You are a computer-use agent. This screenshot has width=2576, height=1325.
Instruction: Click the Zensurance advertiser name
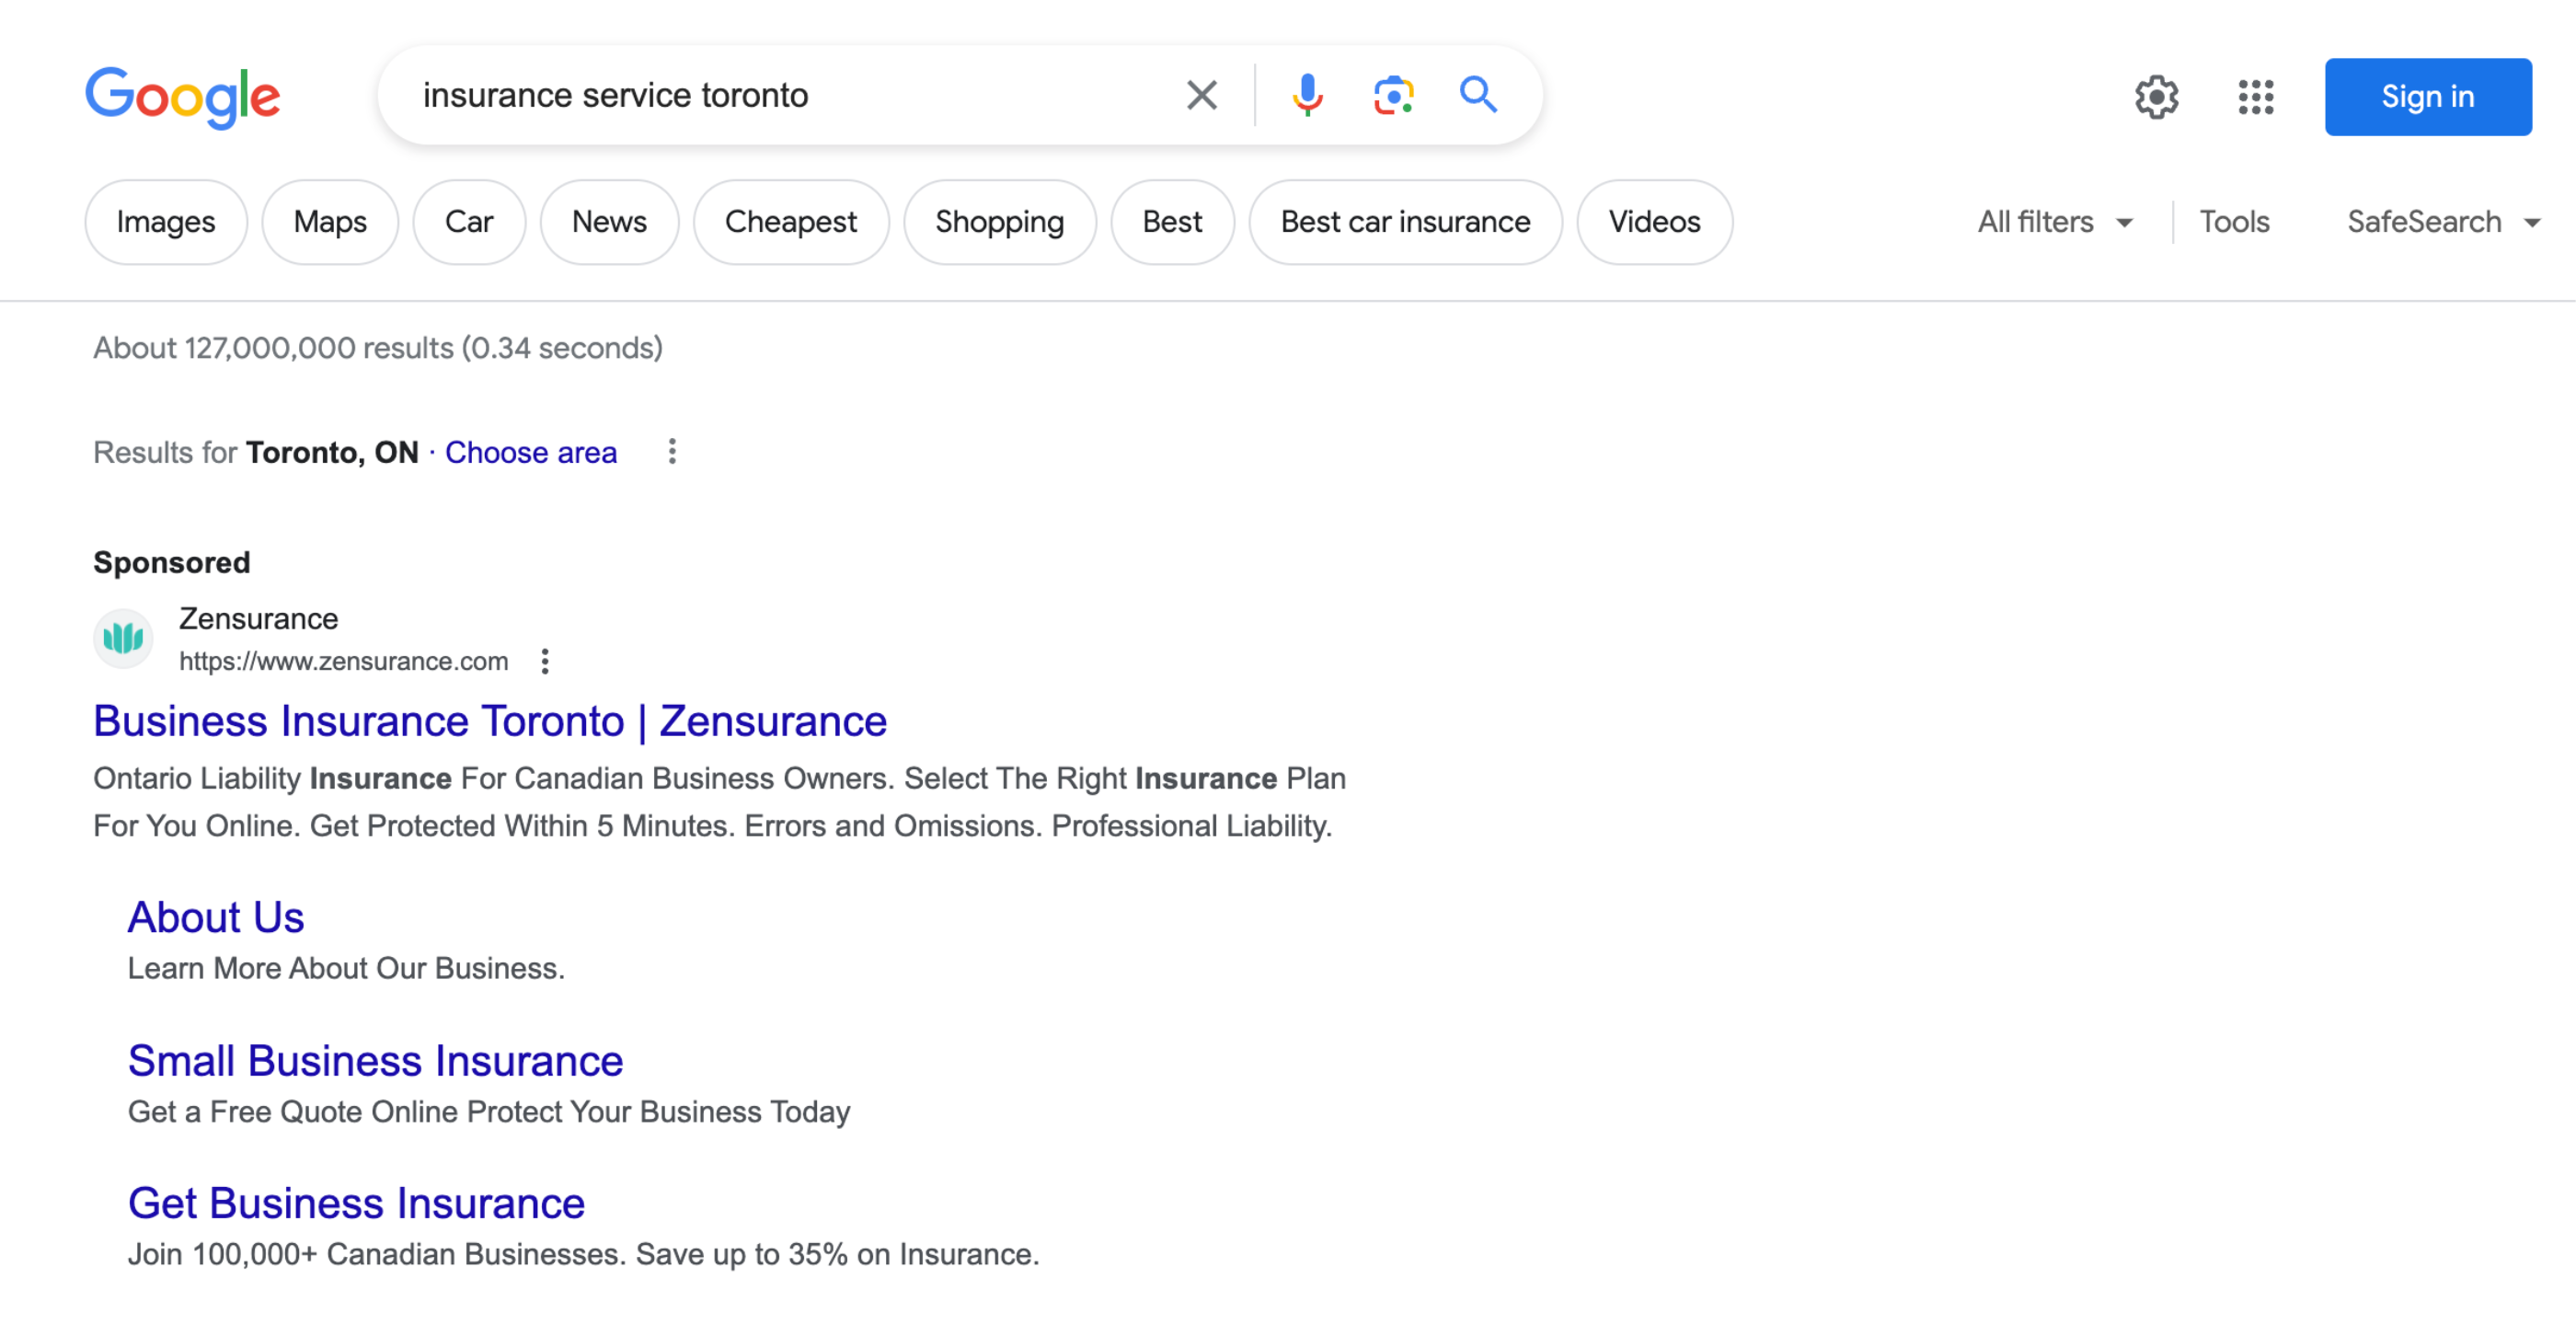[258, 619]
